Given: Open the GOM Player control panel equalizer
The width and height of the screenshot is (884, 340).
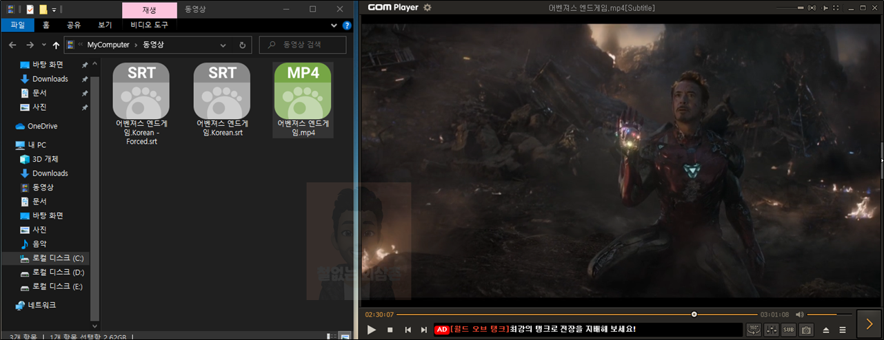Looking at the screenshot, I should point(772,330).
